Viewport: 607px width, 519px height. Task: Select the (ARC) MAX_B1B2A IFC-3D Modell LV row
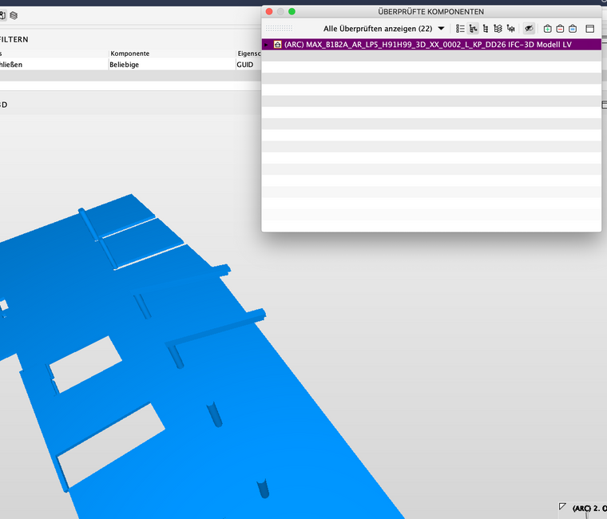pos(431,45)
